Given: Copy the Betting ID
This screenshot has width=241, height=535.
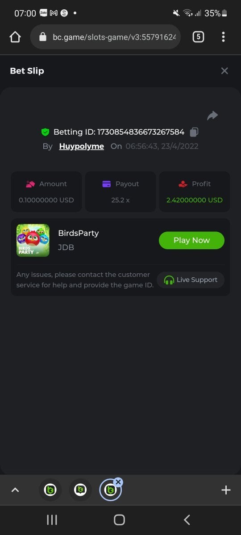Looking at the screenshot, I should tap(194, 132).
